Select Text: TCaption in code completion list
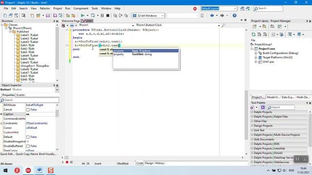The image size is (312, 175). 146,51
